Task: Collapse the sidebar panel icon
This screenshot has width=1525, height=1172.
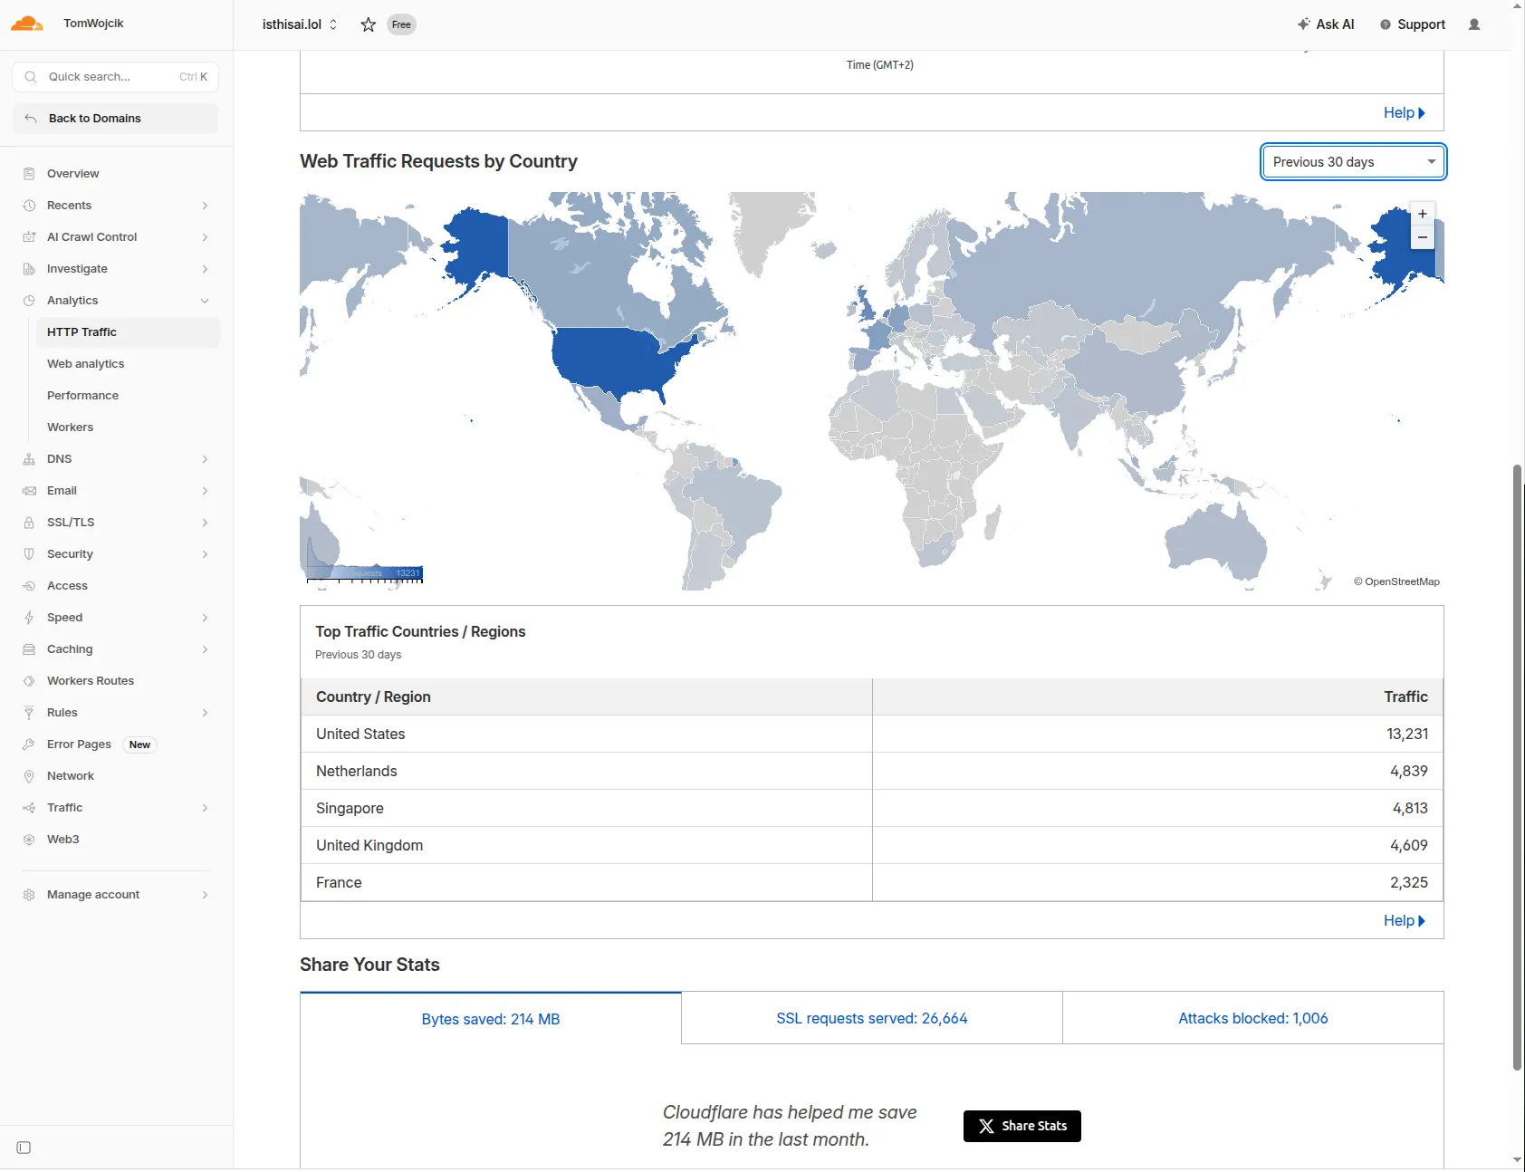Action: (24, 1148)
